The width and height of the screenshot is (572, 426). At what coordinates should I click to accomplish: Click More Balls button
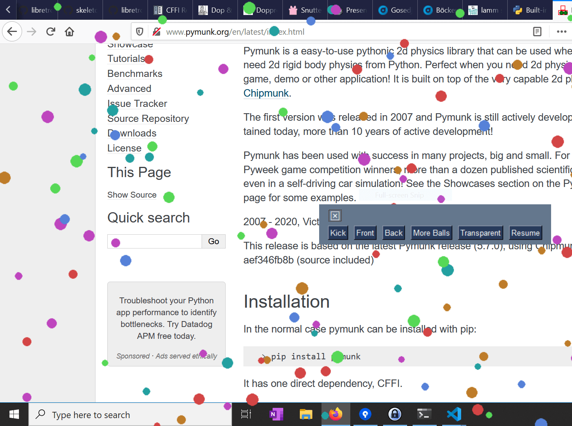coord(431,233)
